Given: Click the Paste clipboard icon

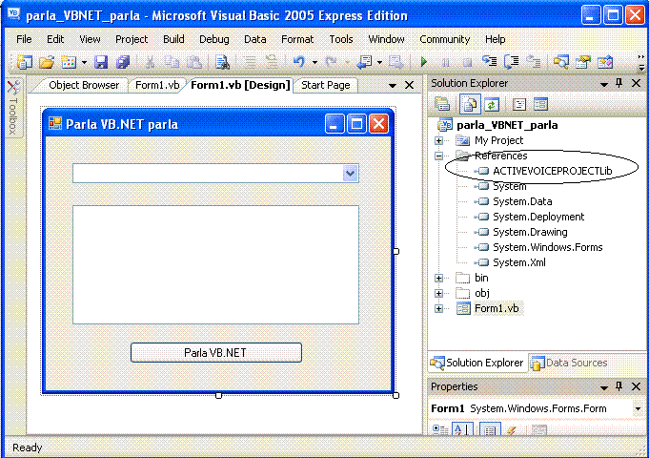Looking at the screenshot, I should (x=193, y=62).
